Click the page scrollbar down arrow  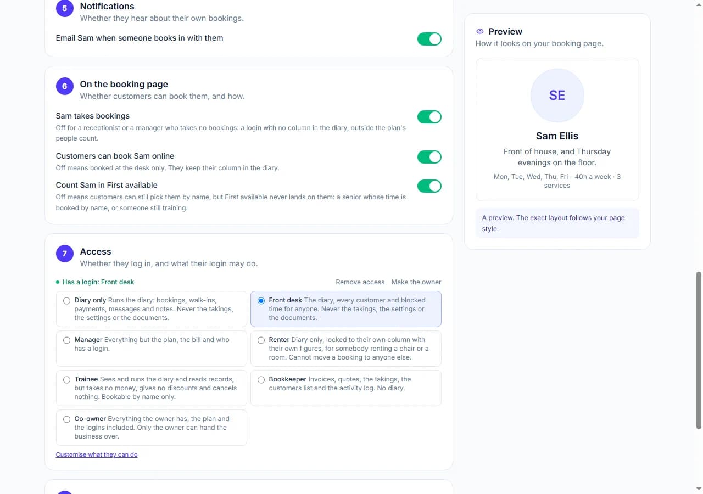click(699, 489)
